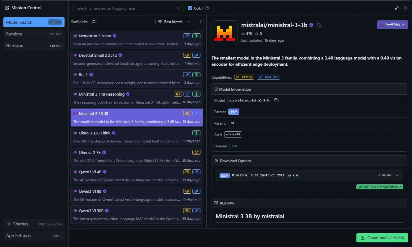Open App Settings in the sidebar
412x247 pixels.
pos(34,236)
